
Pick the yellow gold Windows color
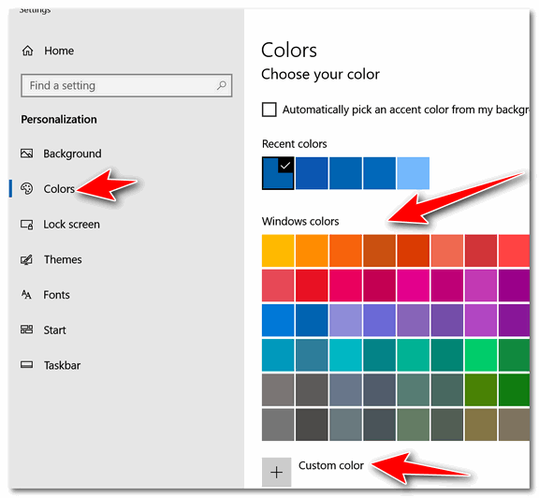coord(278,251)
